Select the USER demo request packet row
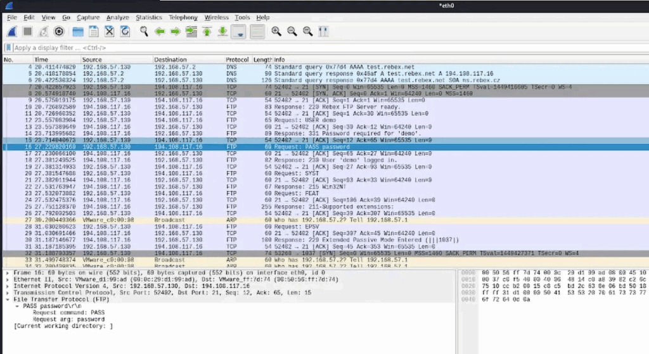Image resolution: width=649 pixels, height=354 pixels. 190,120
